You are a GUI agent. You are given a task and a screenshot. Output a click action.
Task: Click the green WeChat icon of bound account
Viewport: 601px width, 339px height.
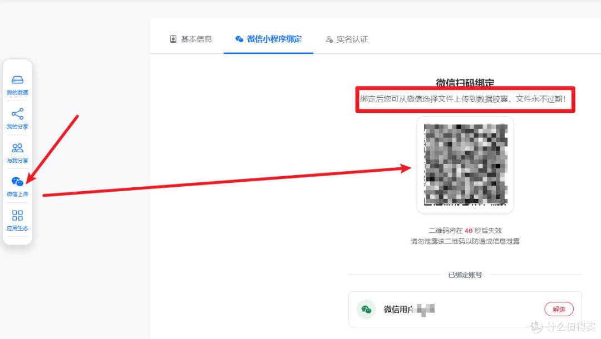click(x=366, y=309)
